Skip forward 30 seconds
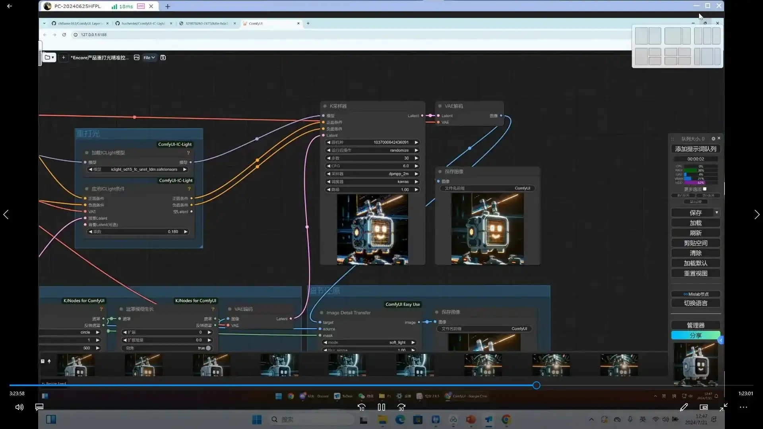The width and height of the screenshot is (763, 429). pyautogui.click(x=401, y=407)
